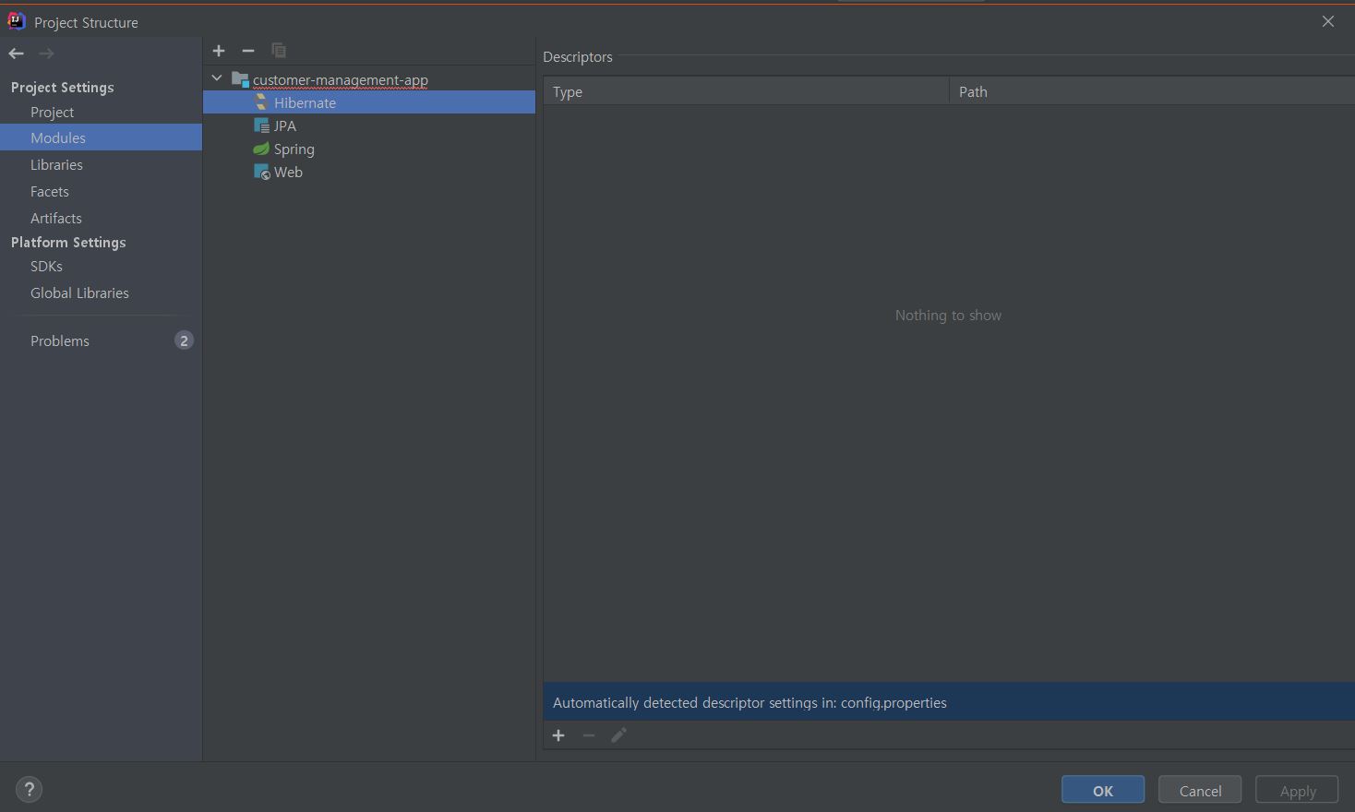Click the Problems count badge showing 2
Image resolution: width=1355 pixels, height=812 pixels.
(184, 340)
